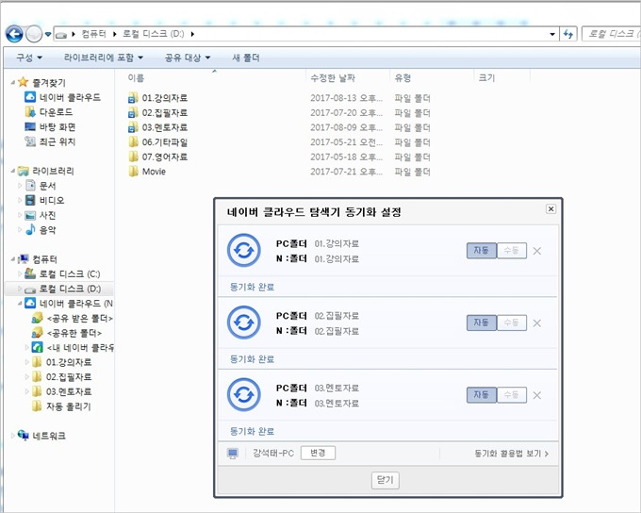Open the <공유 받은 폴더> tree item
641x513 pixels.
pos(72,319)
